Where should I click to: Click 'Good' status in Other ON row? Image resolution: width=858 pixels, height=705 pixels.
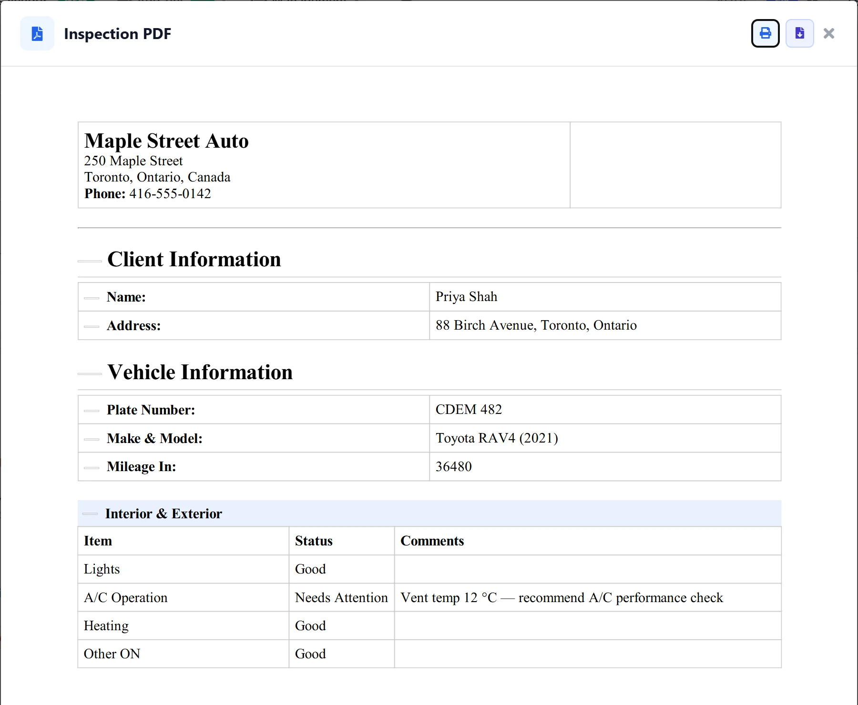point(342,654)
